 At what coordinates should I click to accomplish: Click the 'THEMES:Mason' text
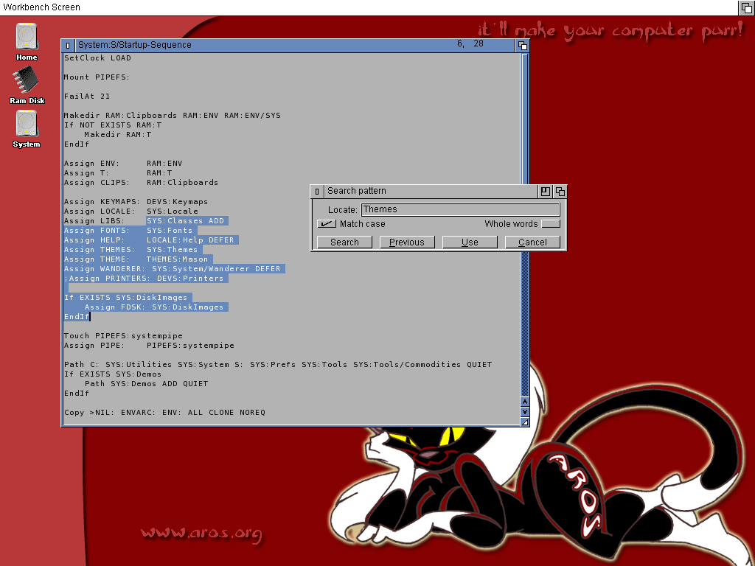coord(177,259)
